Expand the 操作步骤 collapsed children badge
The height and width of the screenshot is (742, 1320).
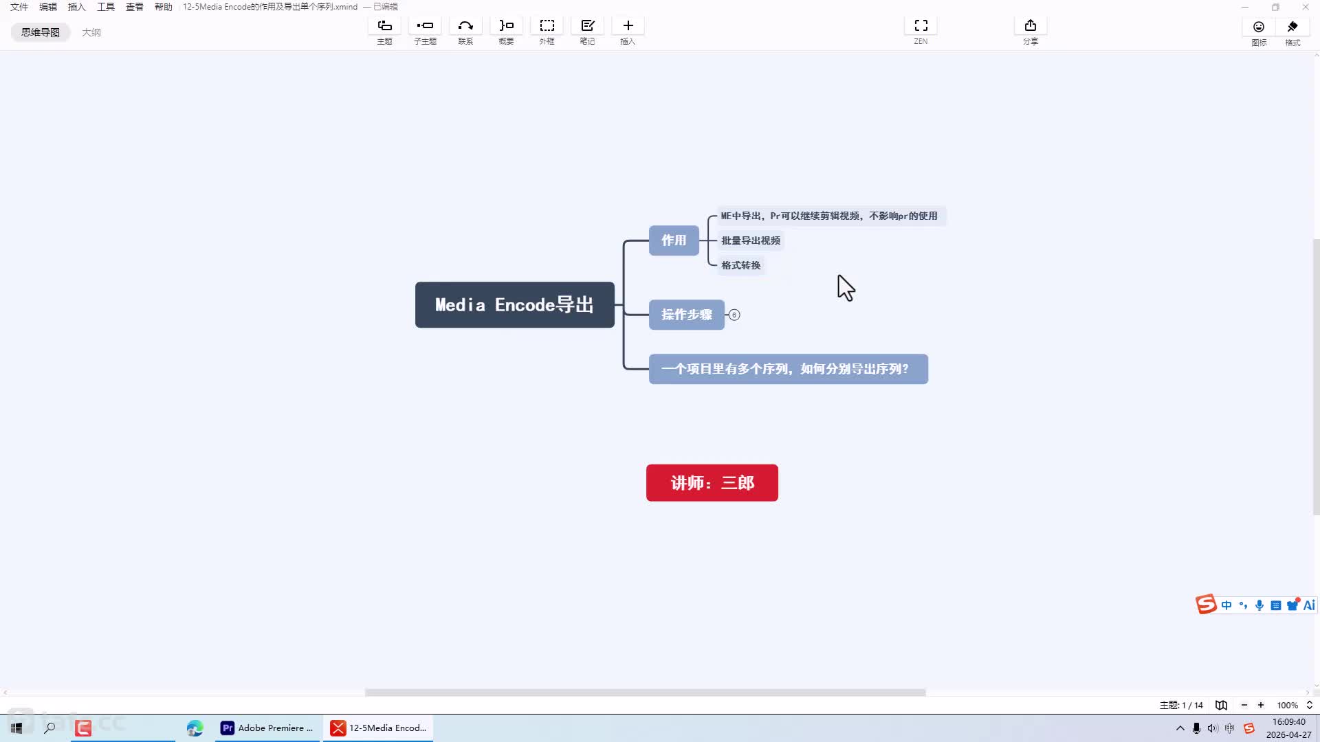coord(734,315)
